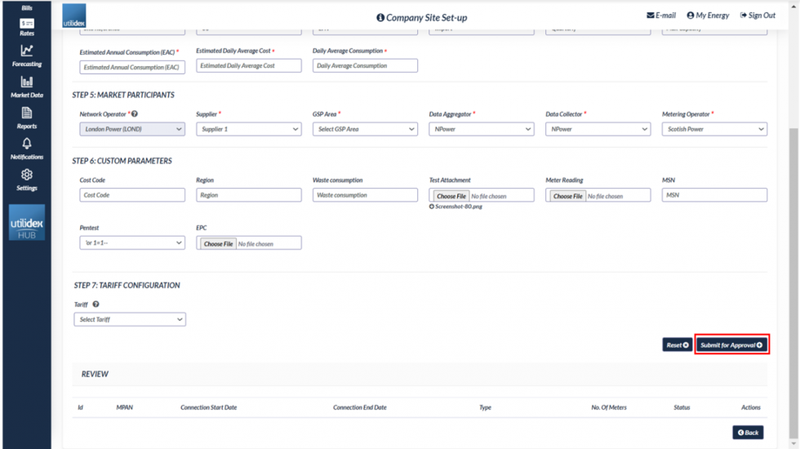800x449 pixels.
Task: Go to Market Data in sidebar
Action: [x=27, y=87]
